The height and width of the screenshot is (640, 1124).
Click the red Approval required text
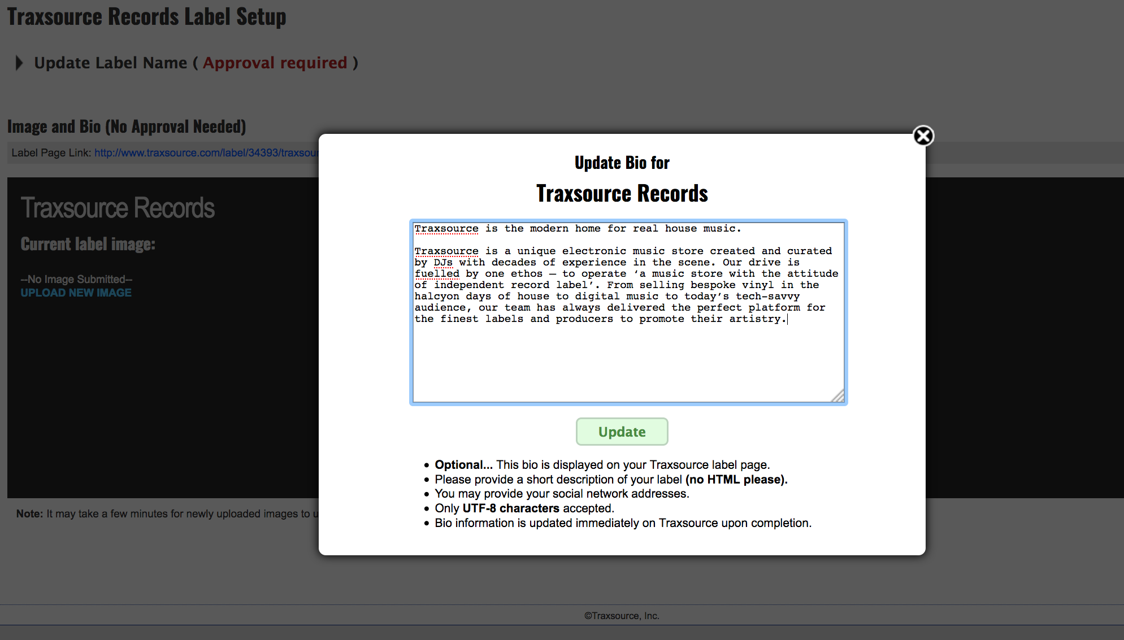275,63
